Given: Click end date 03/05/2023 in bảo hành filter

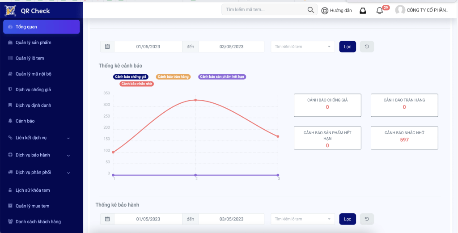Looking at the screenshot, I should pyautogui.click(x=231, y=219).
